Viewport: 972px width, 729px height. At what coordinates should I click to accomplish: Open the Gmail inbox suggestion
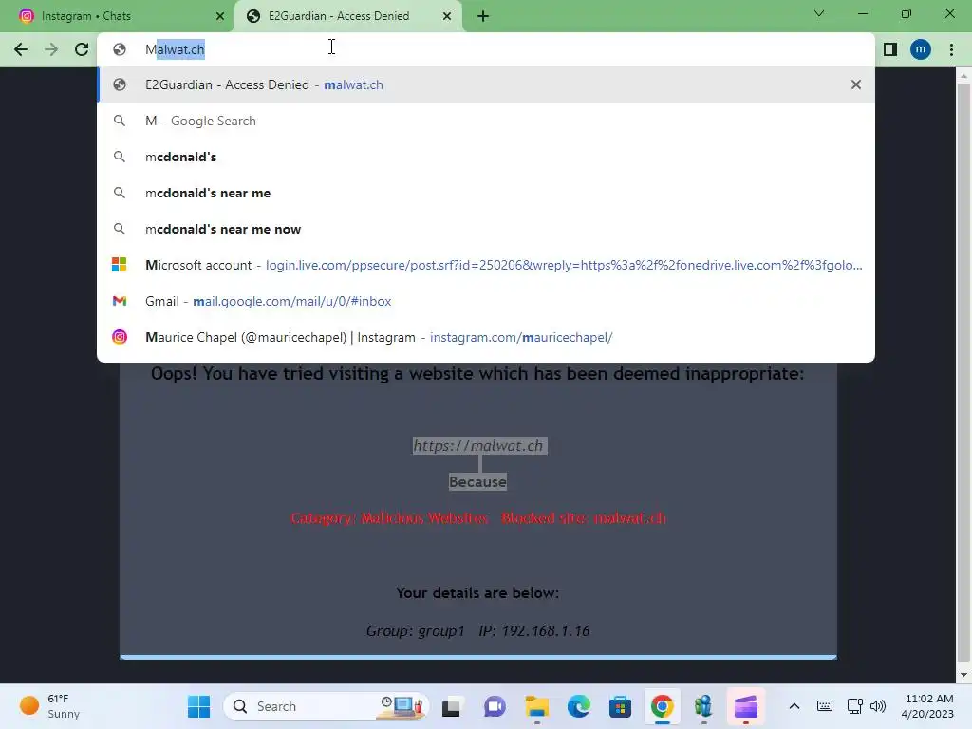pos(486,301)
